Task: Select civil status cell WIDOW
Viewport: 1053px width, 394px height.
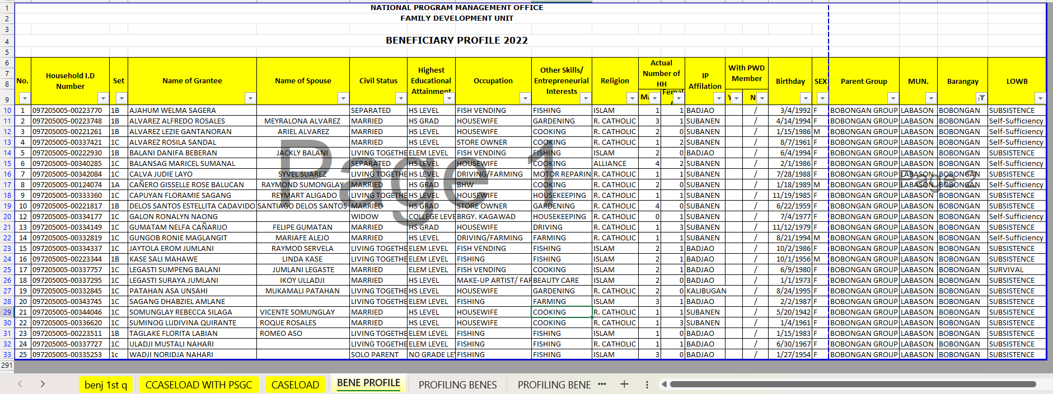Action: [378, 216]
